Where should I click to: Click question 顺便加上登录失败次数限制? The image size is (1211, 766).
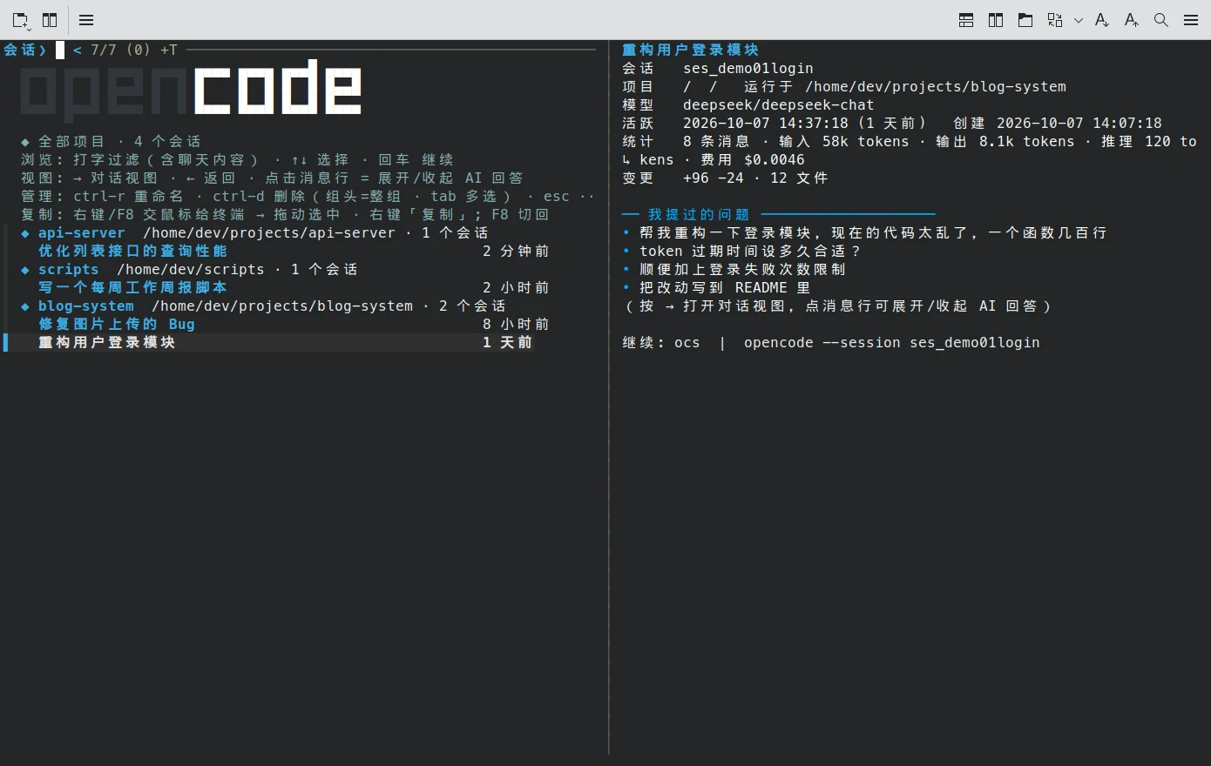(x=742, y=269)
